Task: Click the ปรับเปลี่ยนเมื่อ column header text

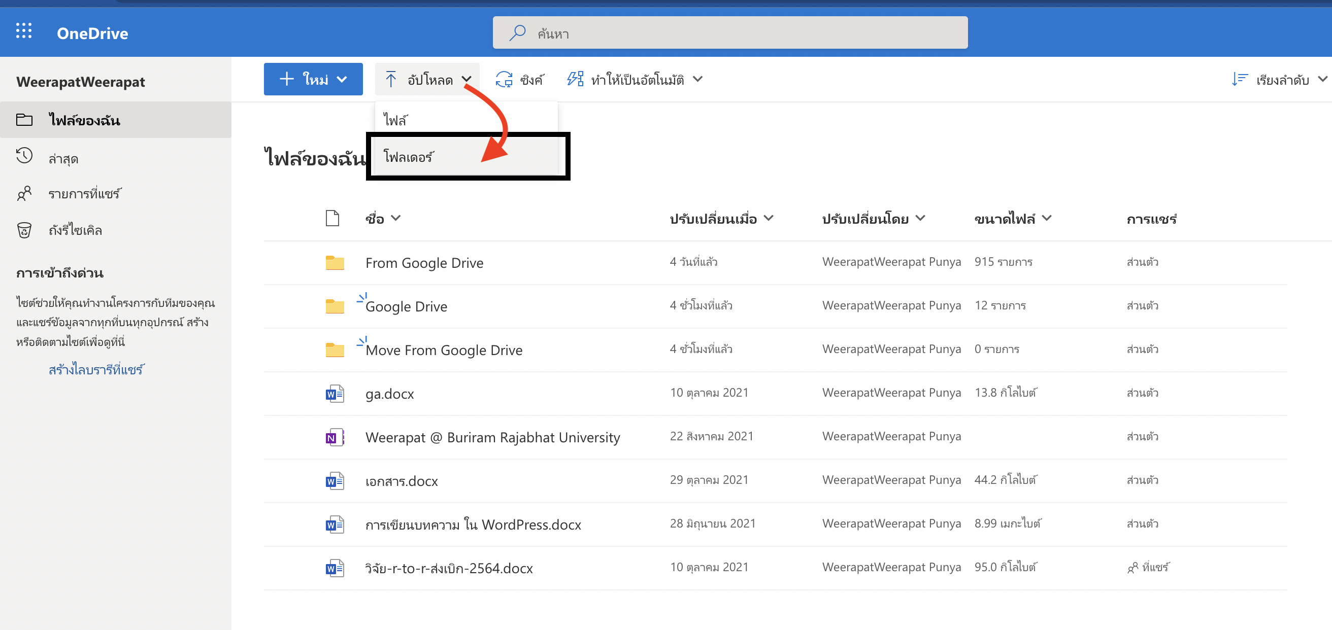Action: coord(714,219)
